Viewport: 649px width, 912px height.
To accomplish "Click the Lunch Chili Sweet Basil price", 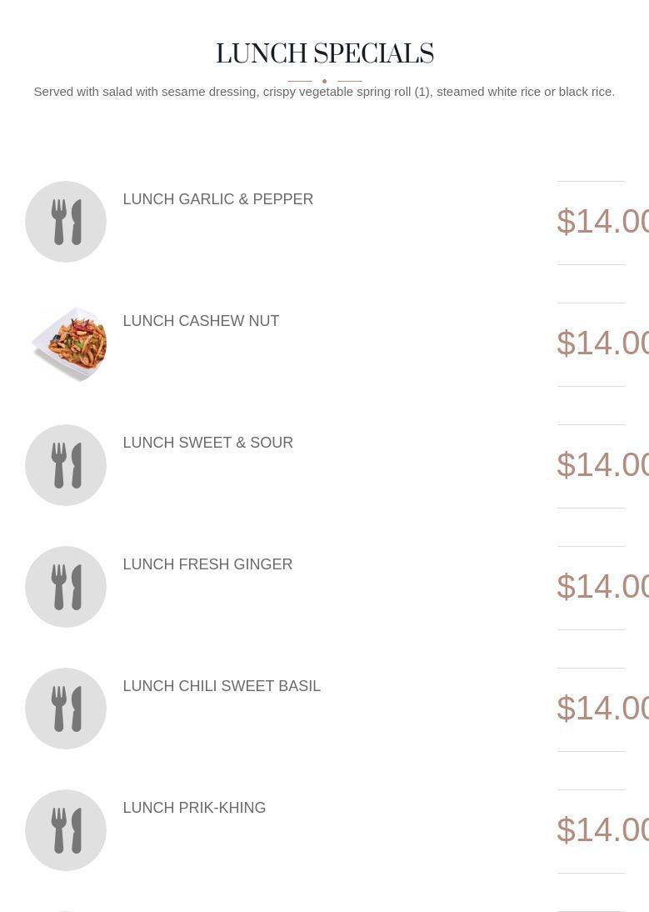I will (602, 709).
